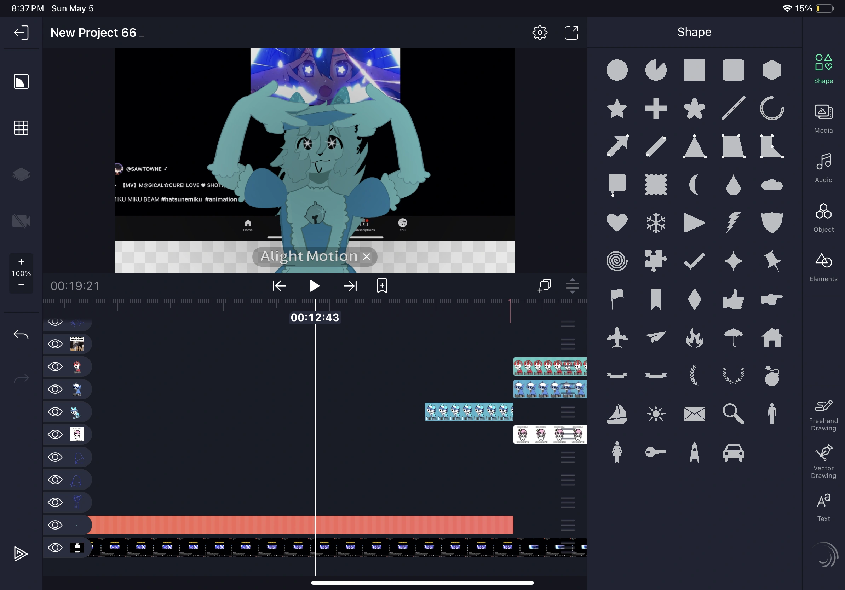Undo the last action

21,334
